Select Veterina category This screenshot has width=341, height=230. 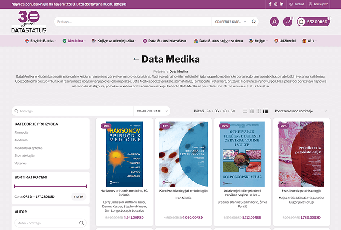point(20,163)
